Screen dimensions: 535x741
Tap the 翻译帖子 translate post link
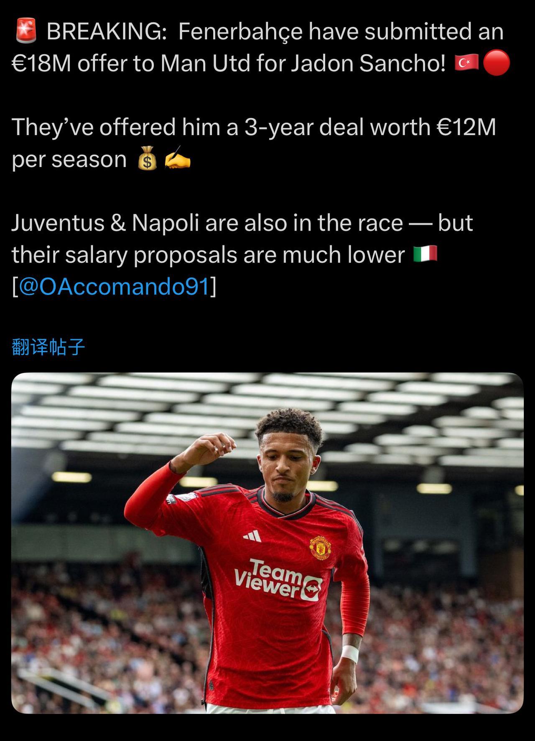point(48,347)
